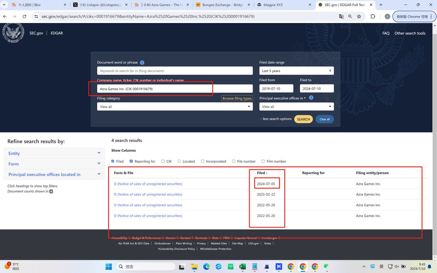Screen dimensions: 437x273
Task: Click Browse filing types
Action: [x=237, y=98]
